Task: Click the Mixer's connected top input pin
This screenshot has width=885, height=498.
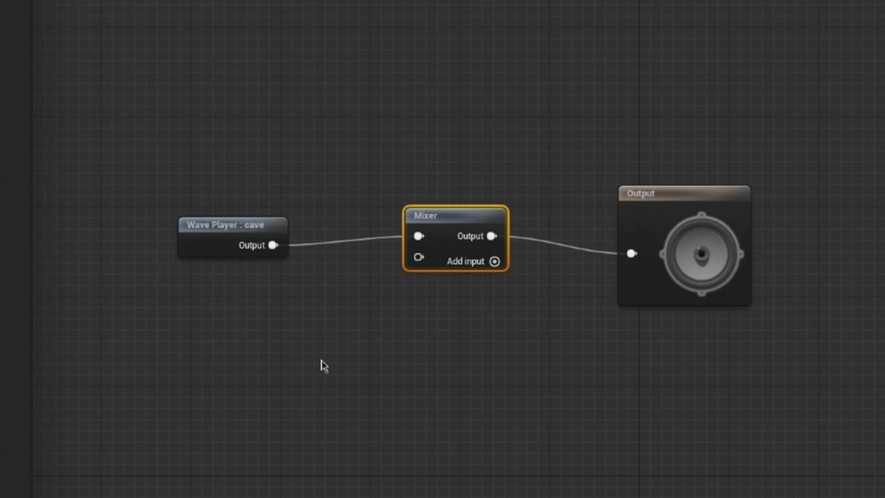Action: click(419, 236)
